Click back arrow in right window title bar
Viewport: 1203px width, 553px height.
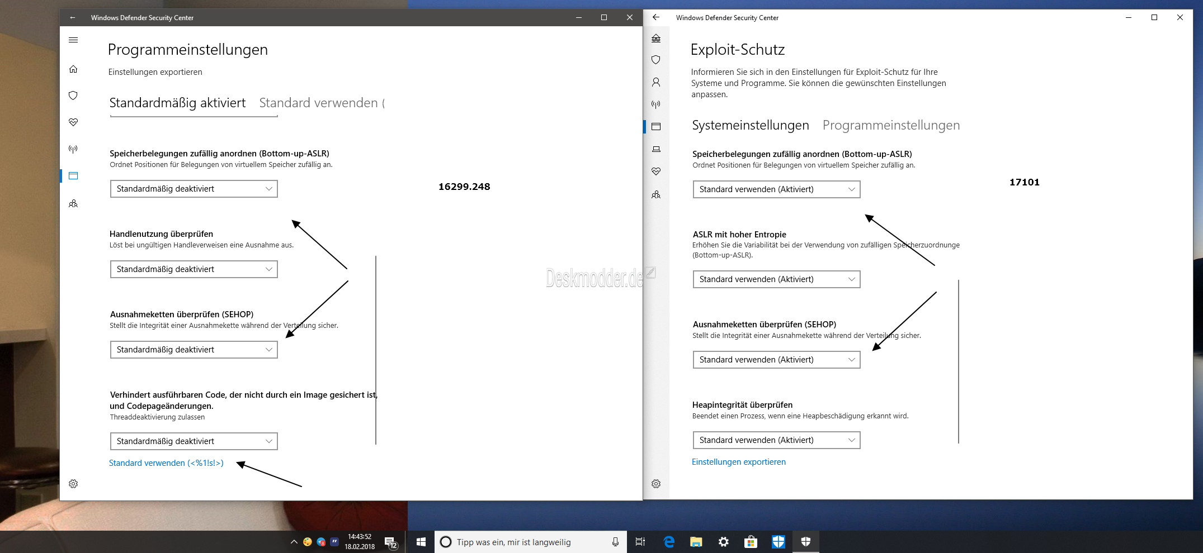point(656,17)
